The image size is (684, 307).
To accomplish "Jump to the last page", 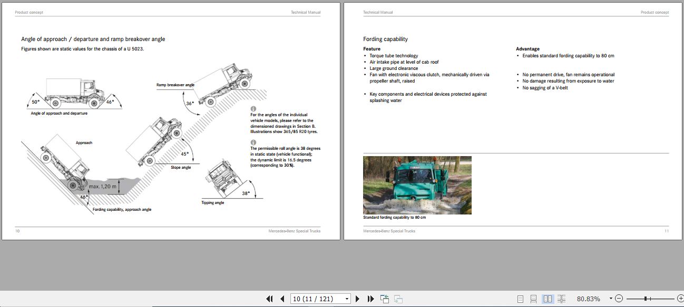I will click(370, 299).
